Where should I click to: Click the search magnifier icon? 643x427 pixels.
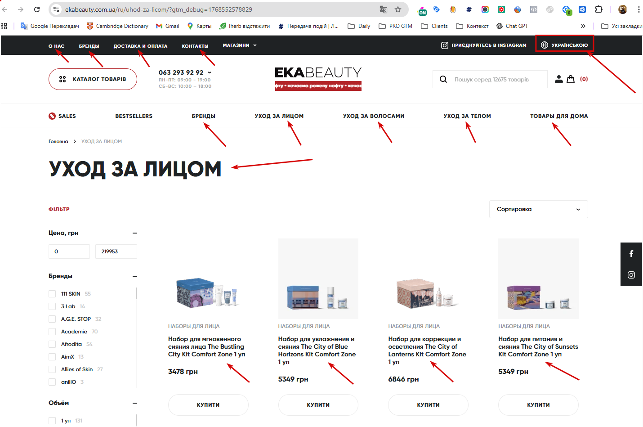(443, 79)
